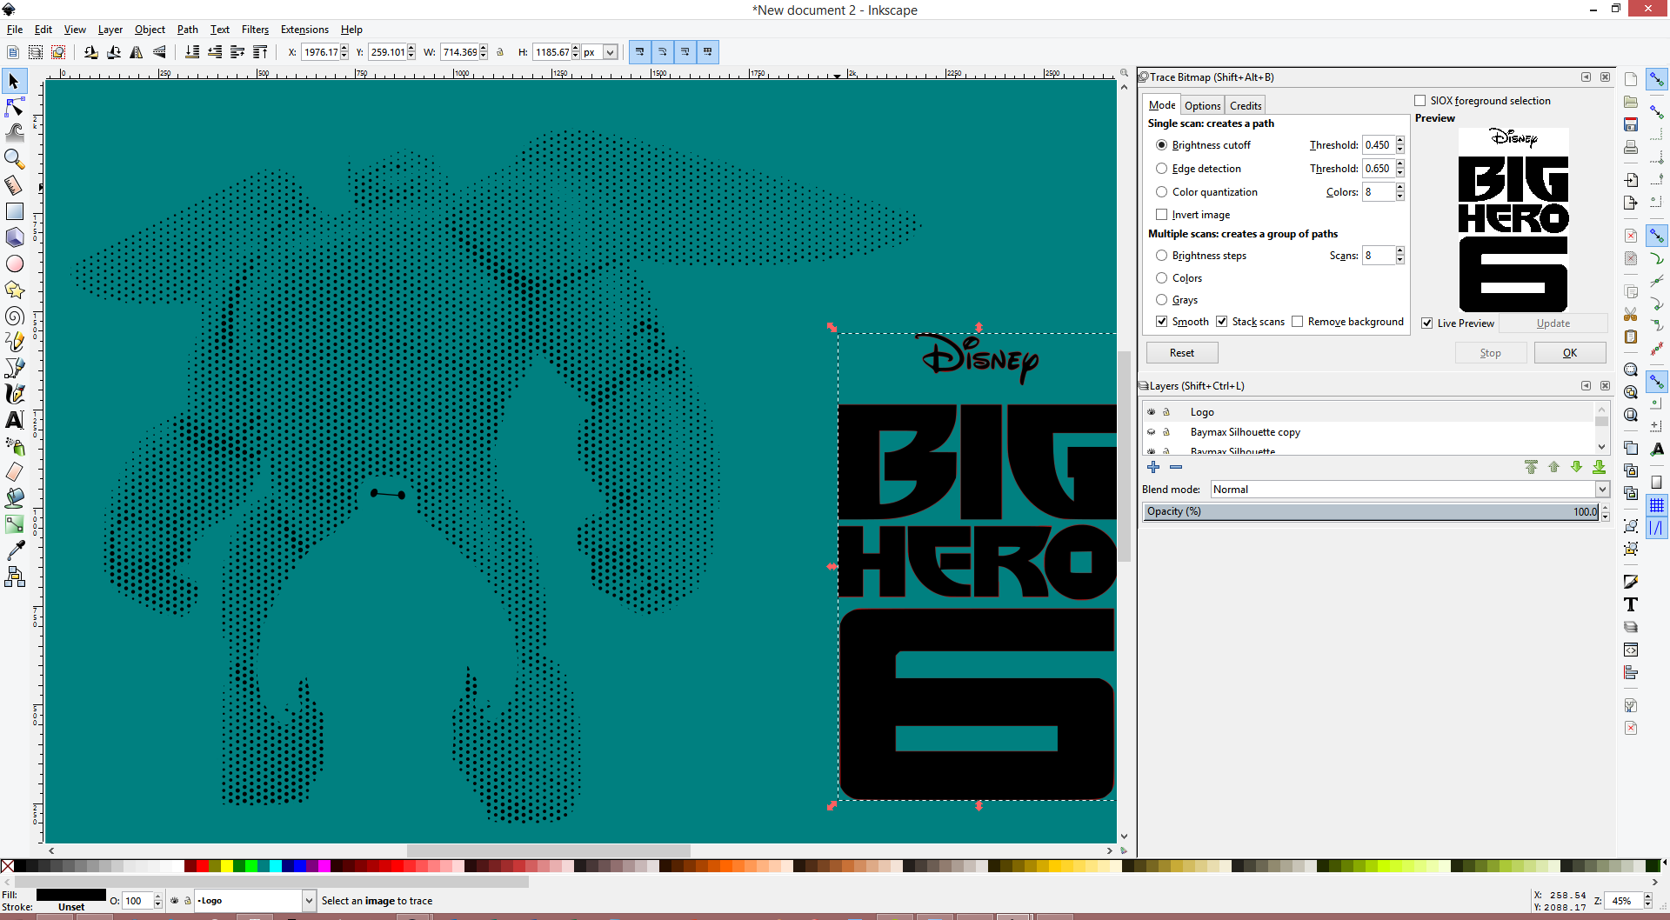Select the Tweak objects tool
1670x920 pixels.
15,133
